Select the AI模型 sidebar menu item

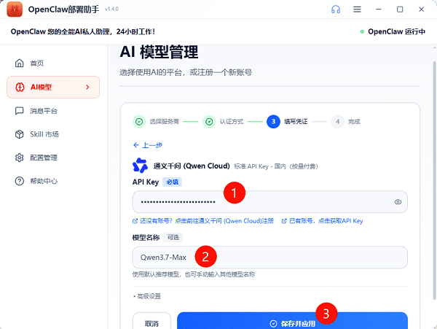pos(53,87)
